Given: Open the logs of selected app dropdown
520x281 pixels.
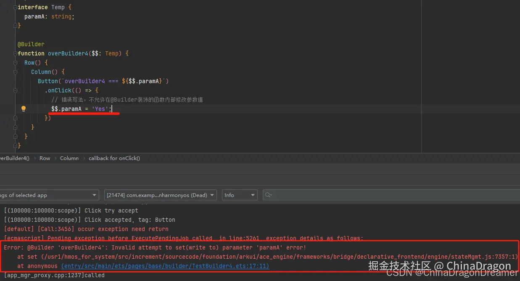Looking at the screenshot, I should 49,195.
